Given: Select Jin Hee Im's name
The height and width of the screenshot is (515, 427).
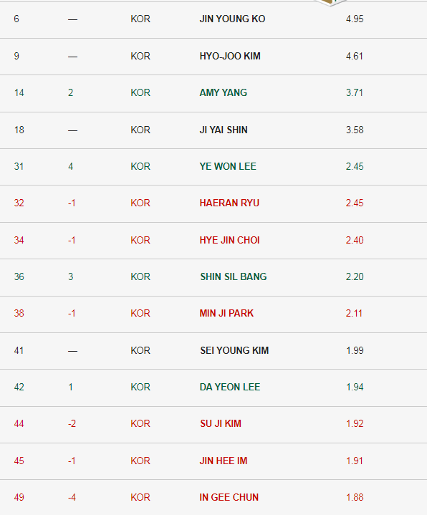Looking at the screenshot, I should [224, 461].
